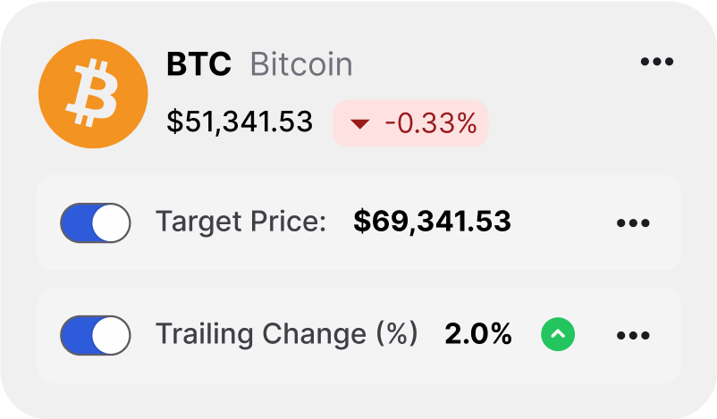Edit the $69,341.53 target price value
The width and height of the screenshot is (717, 419).
432,222
